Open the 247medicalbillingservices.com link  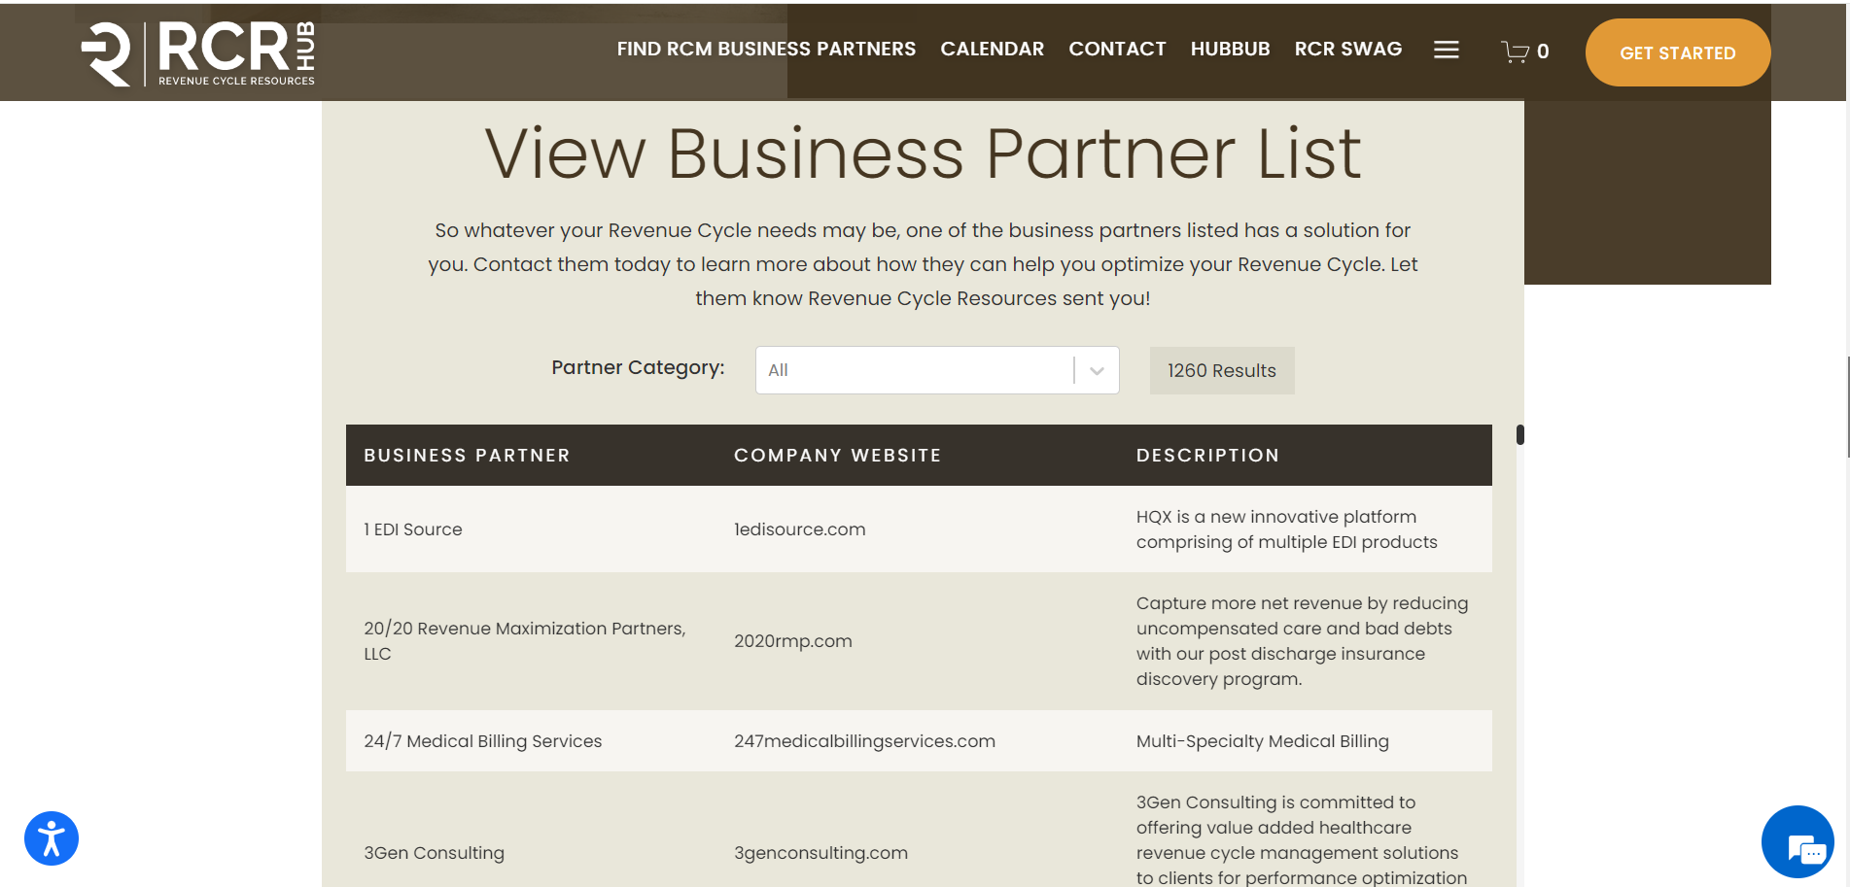864,741
